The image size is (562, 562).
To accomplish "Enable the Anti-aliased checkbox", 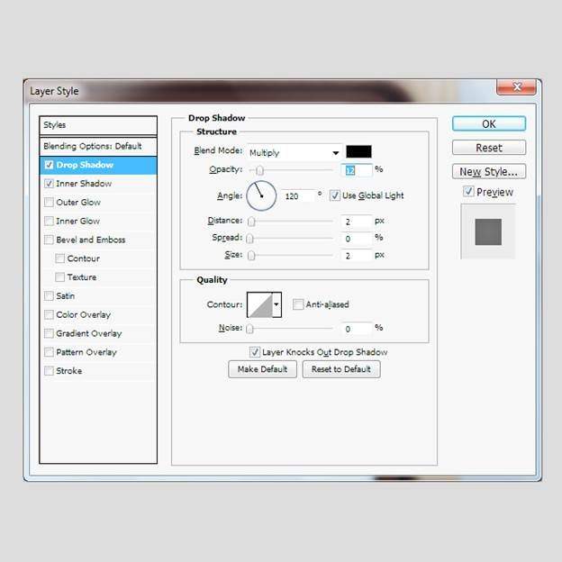I will (x=298, y=304).
